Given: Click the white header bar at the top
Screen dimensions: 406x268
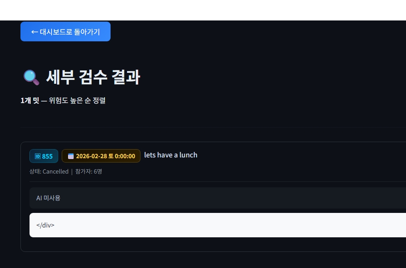Looking at the screenshot, I should [203, 10].
